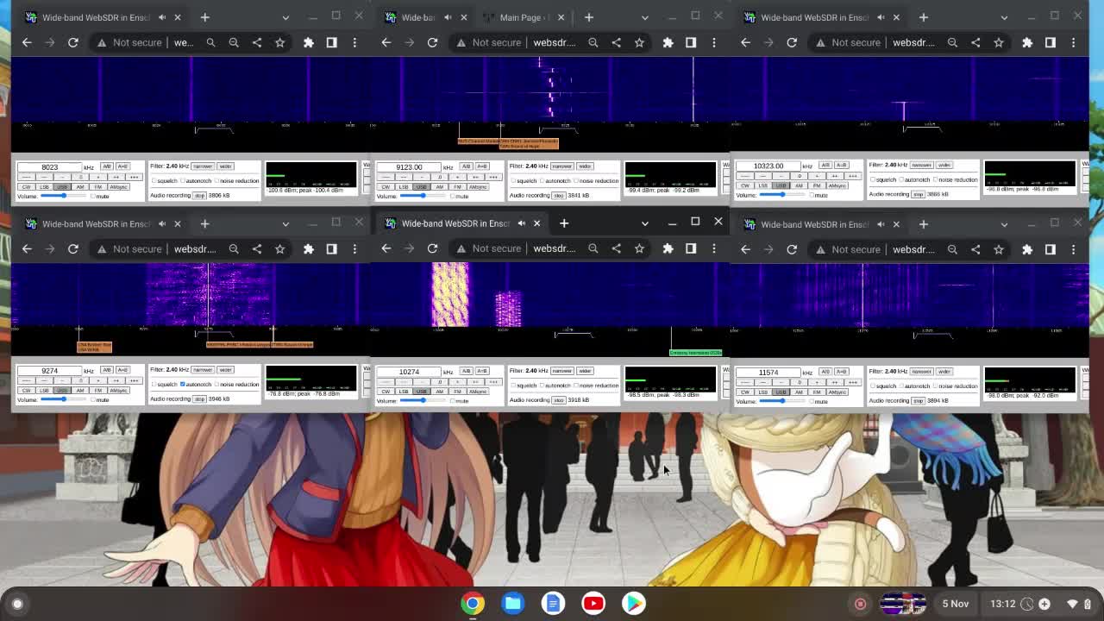The width and height of the screenshot is (1104, 621).
Task: Reload the page in the 11574 kHz window
Action: pyautogui.click(x=792, y=249)
